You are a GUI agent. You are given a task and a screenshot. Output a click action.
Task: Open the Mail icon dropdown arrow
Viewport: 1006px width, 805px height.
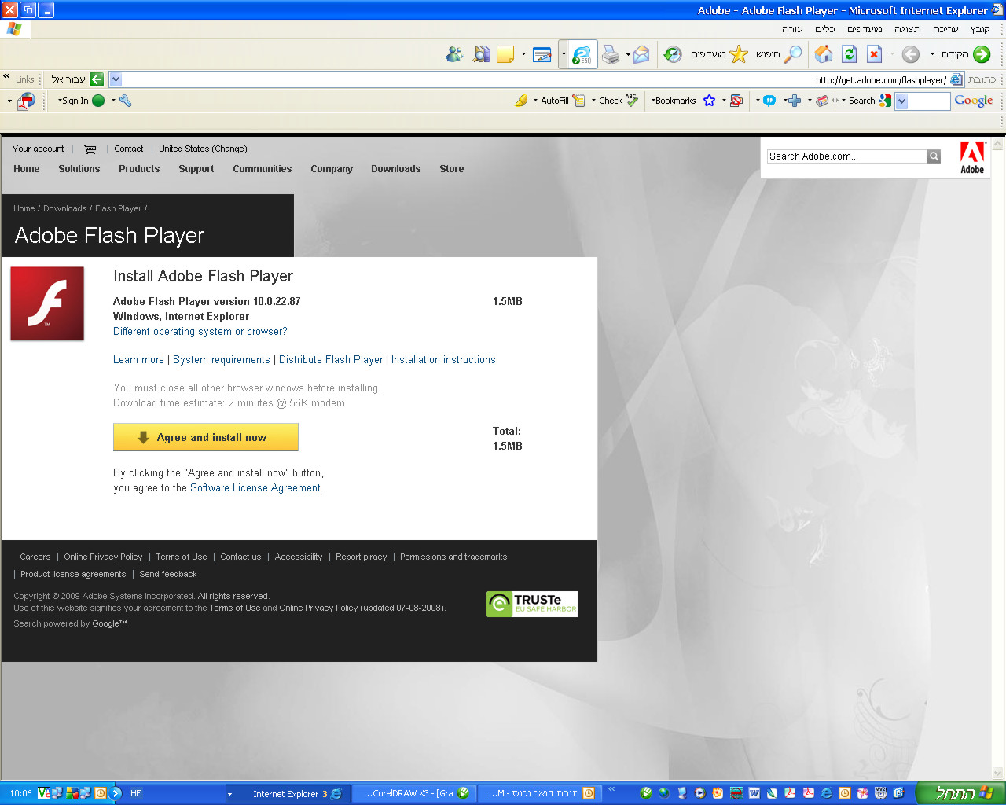628,55
